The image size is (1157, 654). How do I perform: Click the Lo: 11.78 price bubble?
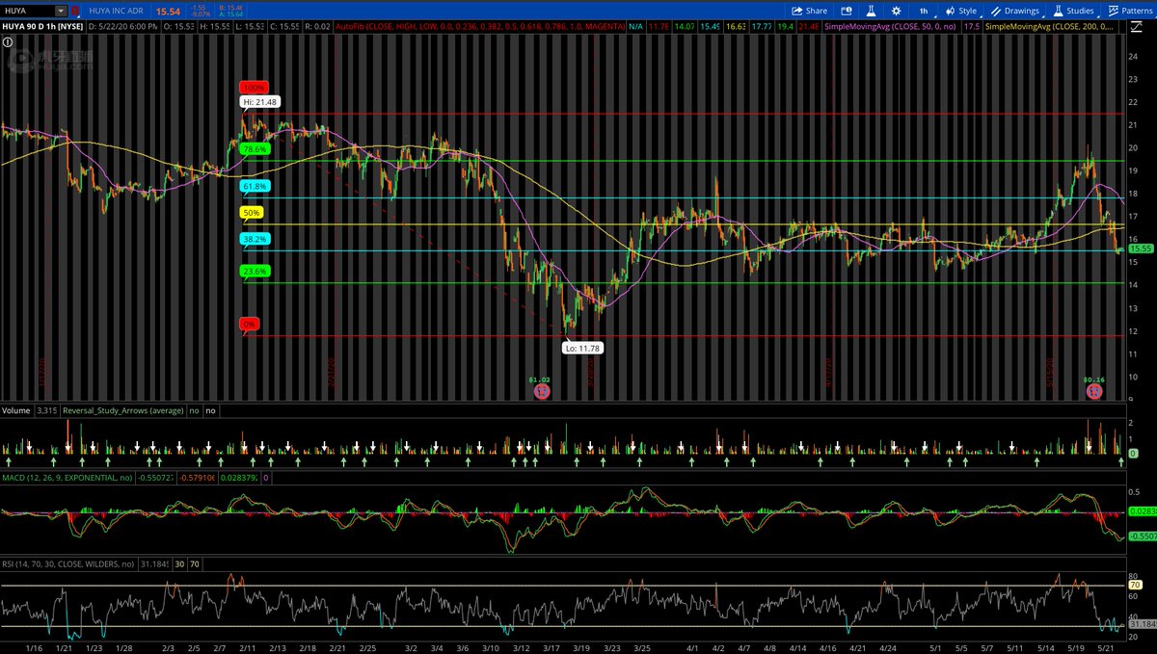584,347
